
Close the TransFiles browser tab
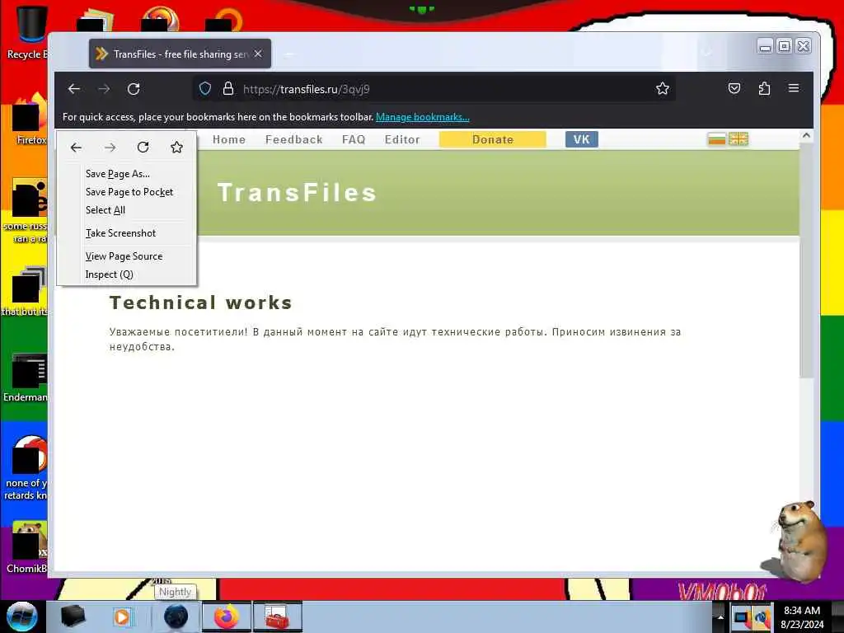point(258,54)
